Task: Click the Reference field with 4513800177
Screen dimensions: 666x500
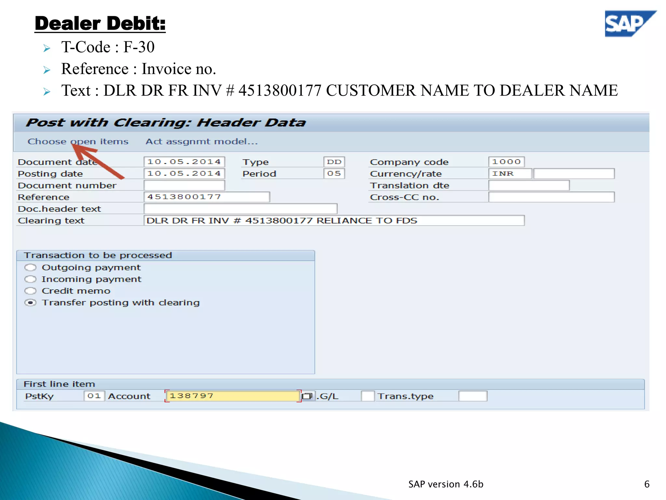Action: pyautogui.click(x=207, y=197)
